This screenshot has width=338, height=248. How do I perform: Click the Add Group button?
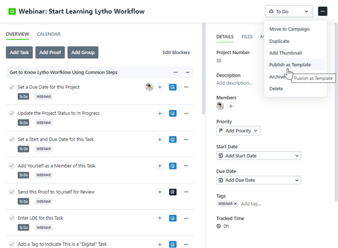click(x=83, y=53)
